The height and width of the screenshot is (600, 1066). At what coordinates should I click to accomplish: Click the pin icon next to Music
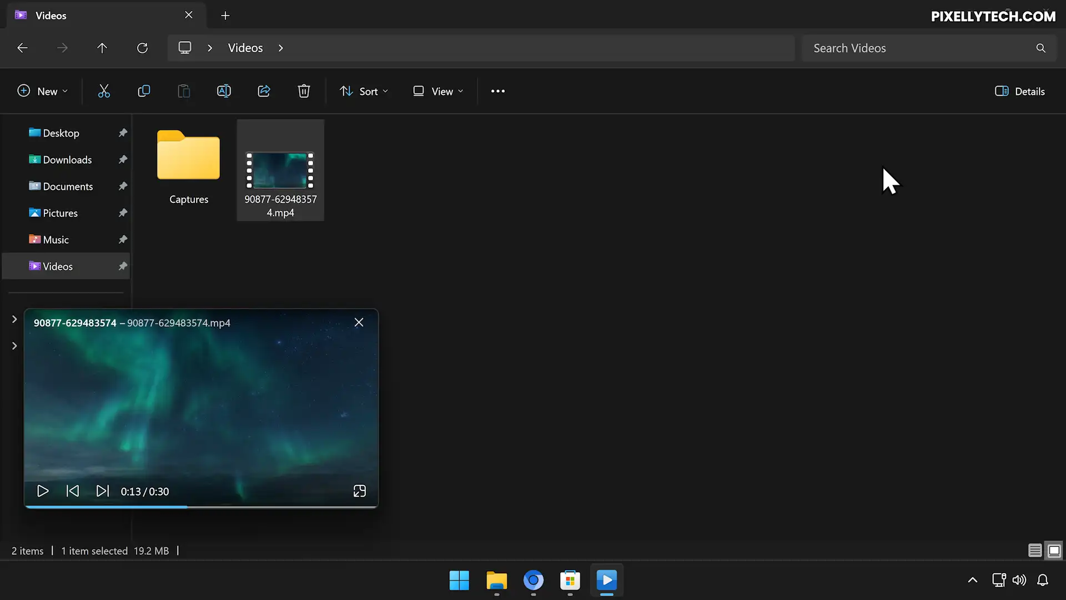pyautogui.click(x=123, y=239)
